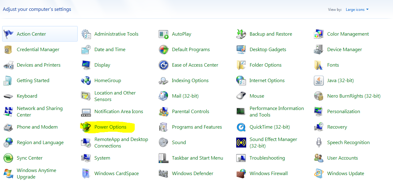Open the HomeGroup icon
This screenshot has height=194, width=393.
click(86, 80)
